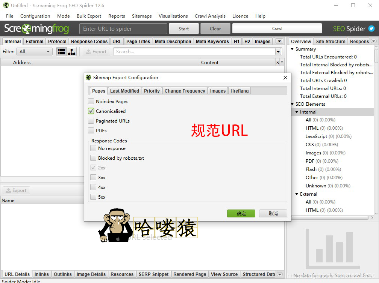Switch to the Last Modified tab

pyautogui.click(x=124, y=90)
